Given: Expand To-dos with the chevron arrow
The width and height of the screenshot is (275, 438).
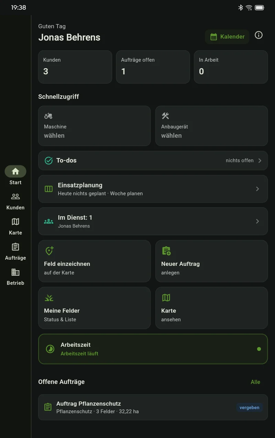Looking at the screenshot, I should point(260,160).
